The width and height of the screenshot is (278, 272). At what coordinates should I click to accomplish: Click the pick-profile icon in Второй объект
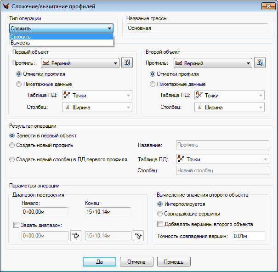point(260,63)
